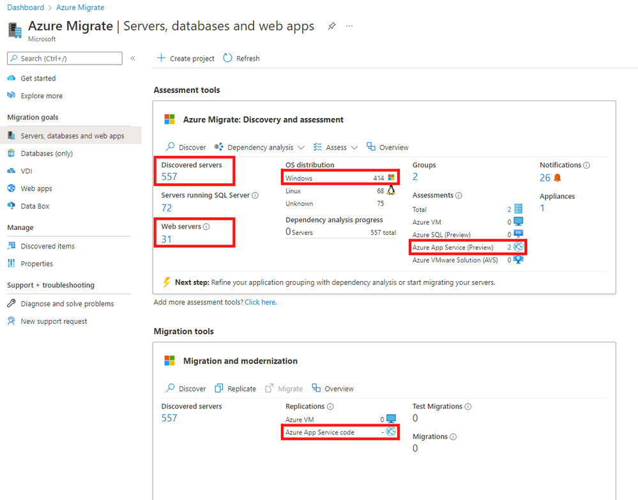Click Discover in Discovery and assessment toolbar
This screenshot has width=638, height=500.
click(x=186, y=148)
